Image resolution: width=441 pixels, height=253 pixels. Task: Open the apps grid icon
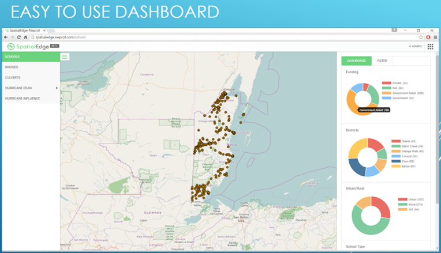click(430, 47)
